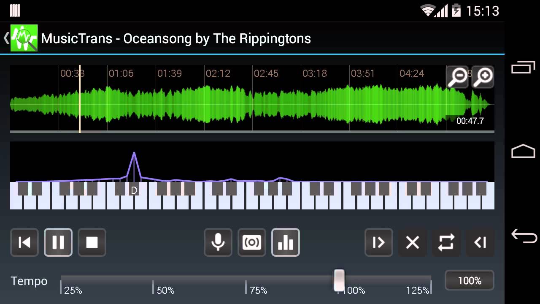Toggle the loop repeat icon
Screen dimensions: 540x304
446,242
